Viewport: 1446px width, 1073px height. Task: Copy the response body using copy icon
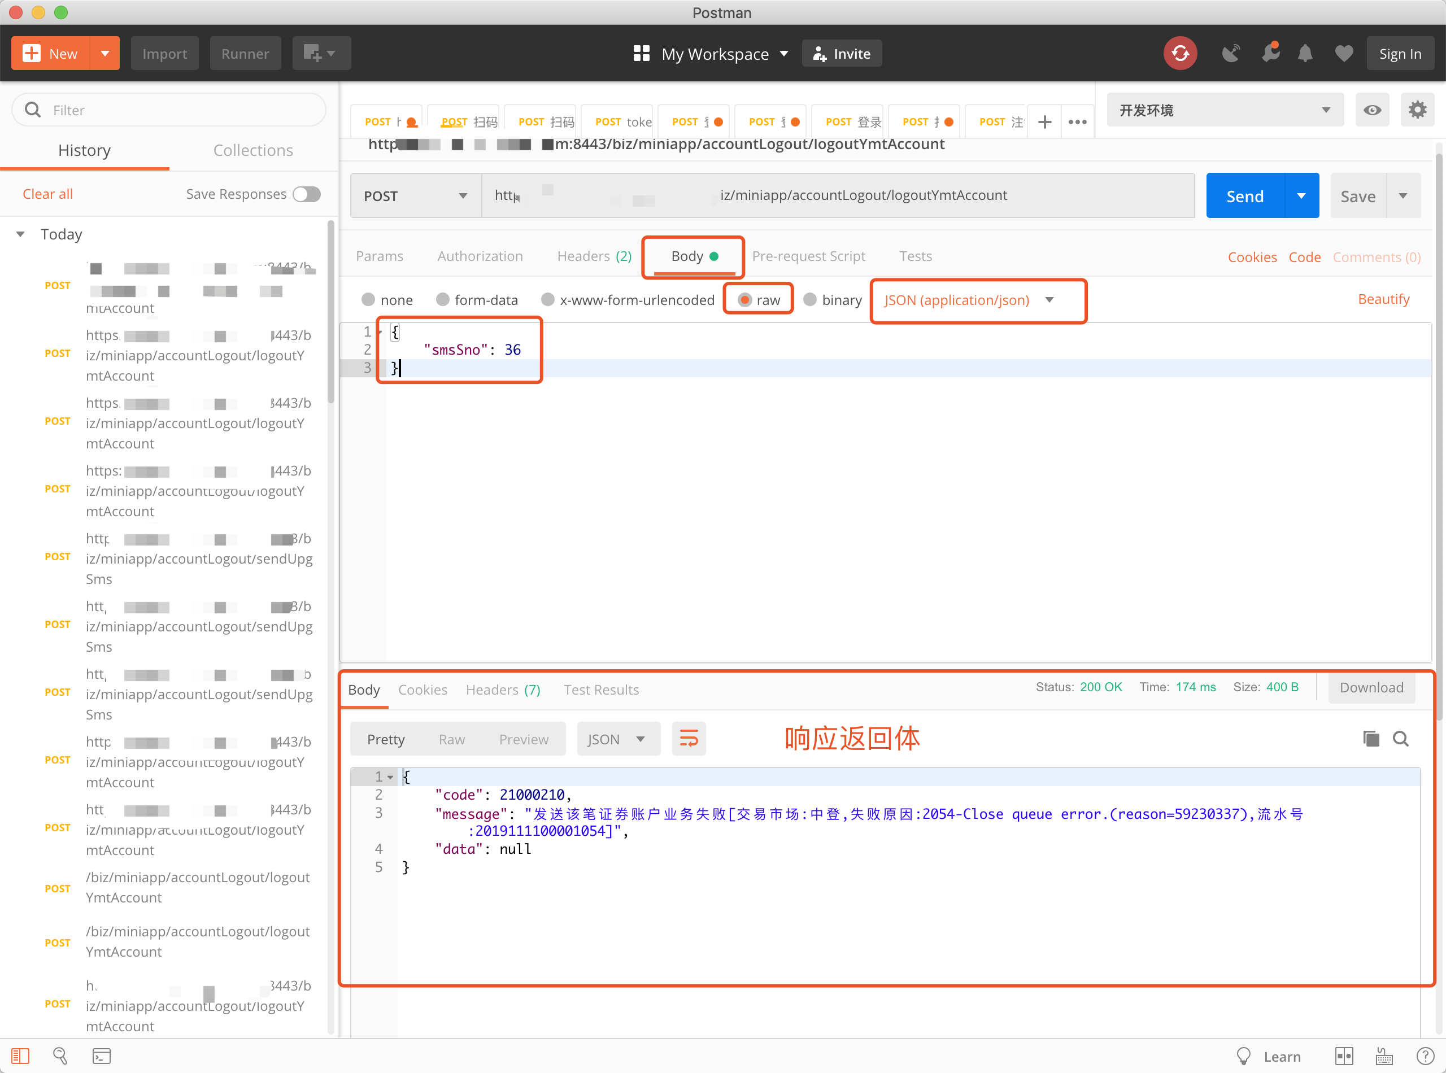coord(1371,739)
